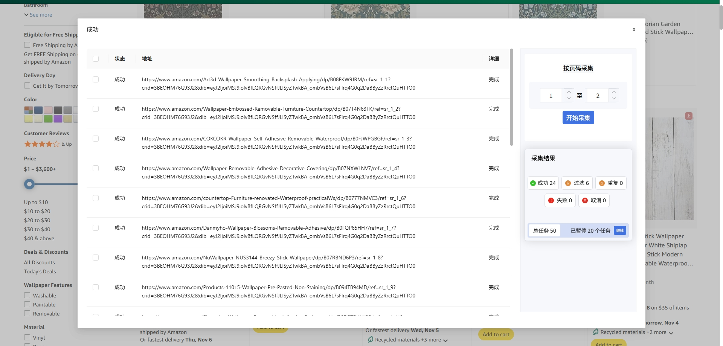Image resolution: width=723 pixels, height=346 pixels.
Task: Click the red 取消 cancel icon
Action: click(x=585, y=201)
